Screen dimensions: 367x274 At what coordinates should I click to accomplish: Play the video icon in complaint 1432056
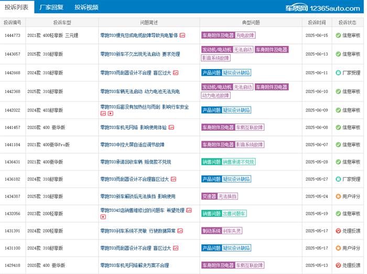tap(103, 217)
